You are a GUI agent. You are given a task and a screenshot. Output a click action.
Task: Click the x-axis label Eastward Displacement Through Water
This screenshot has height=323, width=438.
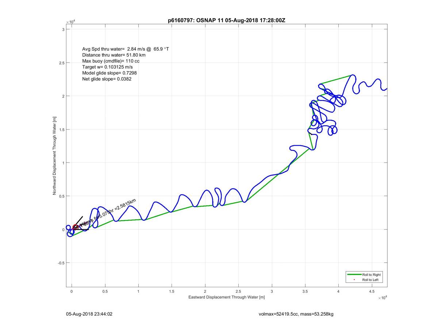point(226,297)
